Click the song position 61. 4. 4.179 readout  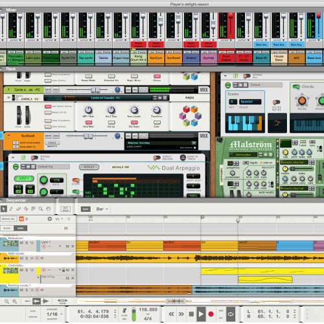click(x=93, y=311)
